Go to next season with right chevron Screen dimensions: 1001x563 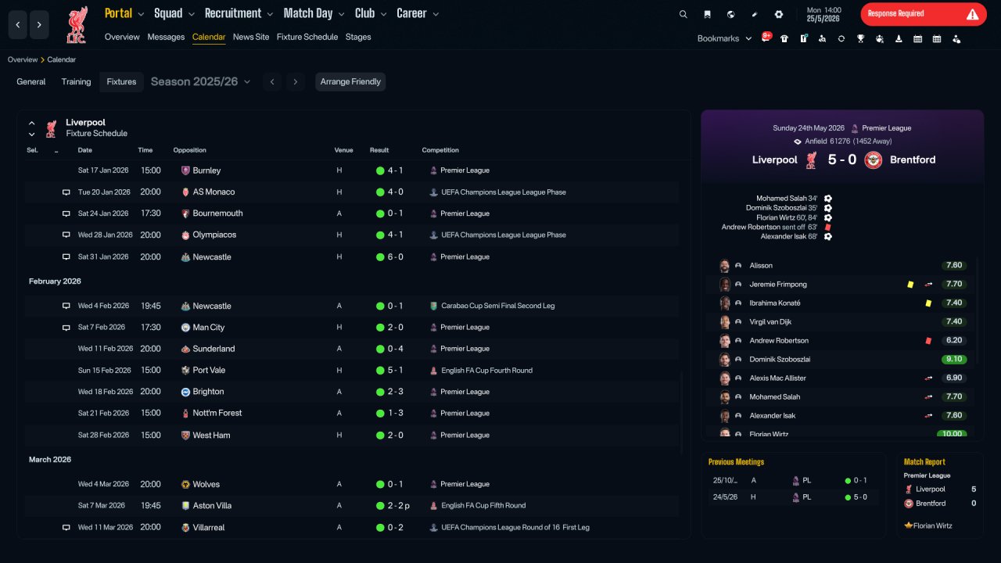pyautogui.click(x=295, y=81)
